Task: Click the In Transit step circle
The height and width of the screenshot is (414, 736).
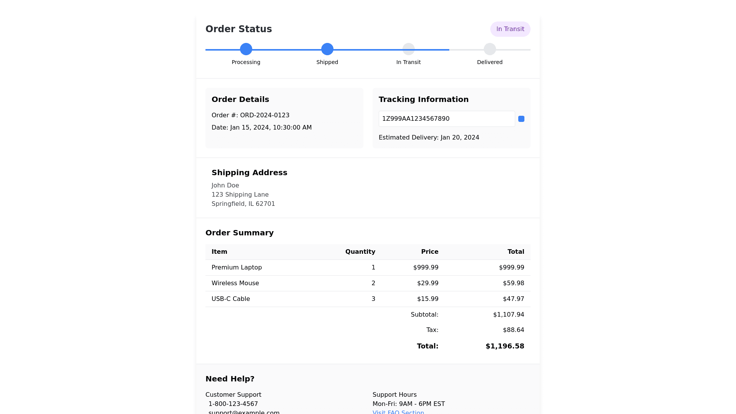Action: point(409,49)
